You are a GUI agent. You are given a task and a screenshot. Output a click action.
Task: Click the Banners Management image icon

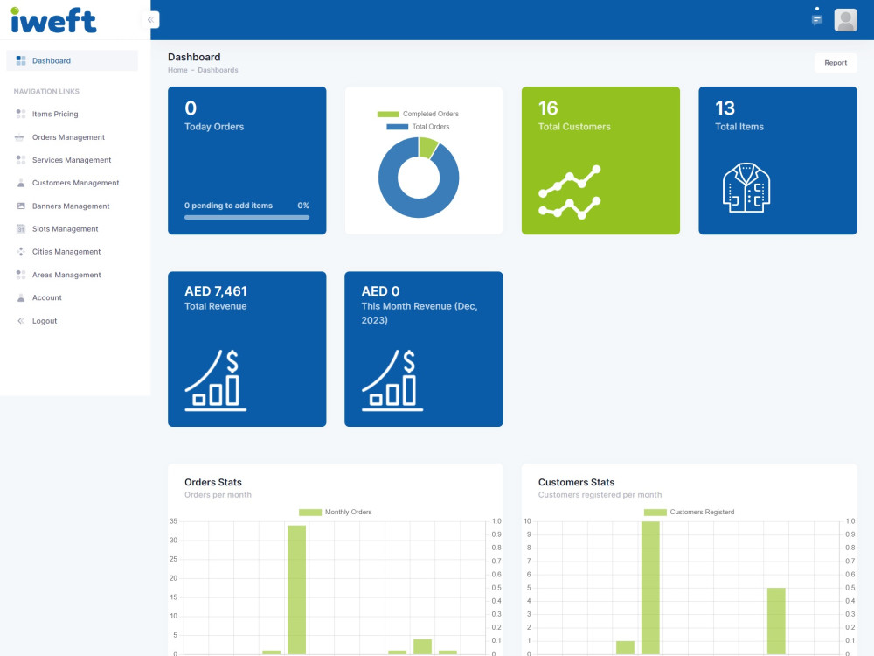point(21,206)
